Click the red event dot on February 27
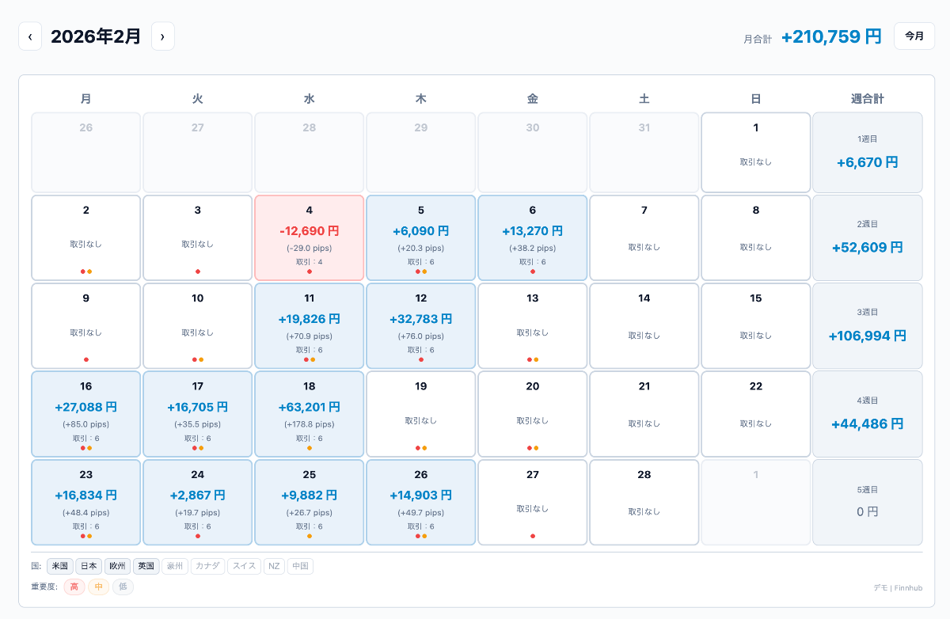The image size is (950, 619). coord(533,536)
